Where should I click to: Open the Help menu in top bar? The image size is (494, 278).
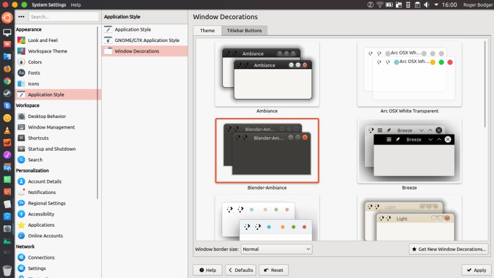tap(75, 4)
